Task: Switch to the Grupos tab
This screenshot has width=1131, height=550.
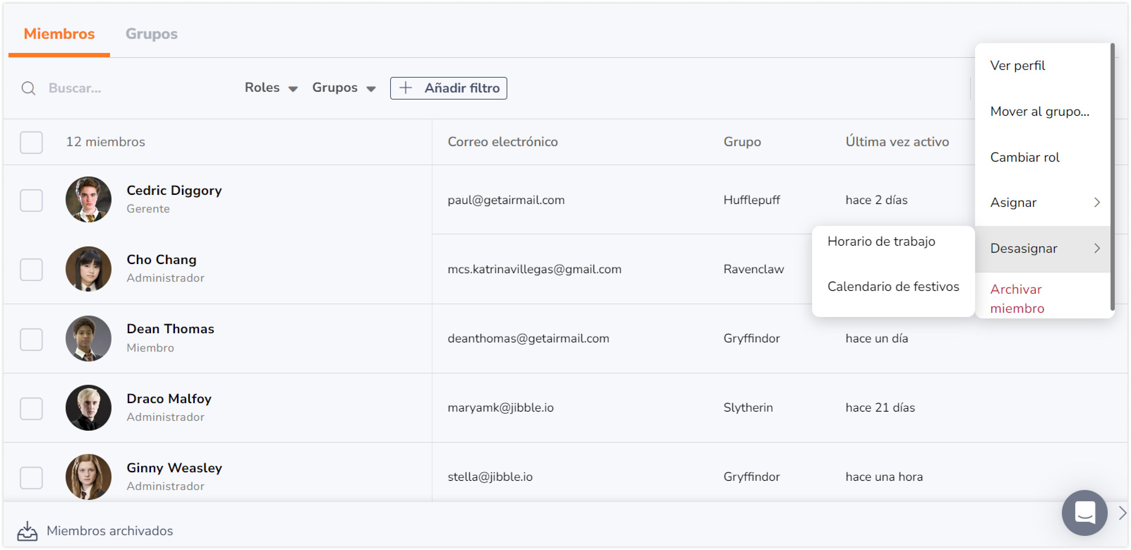Action: (151, 34)
